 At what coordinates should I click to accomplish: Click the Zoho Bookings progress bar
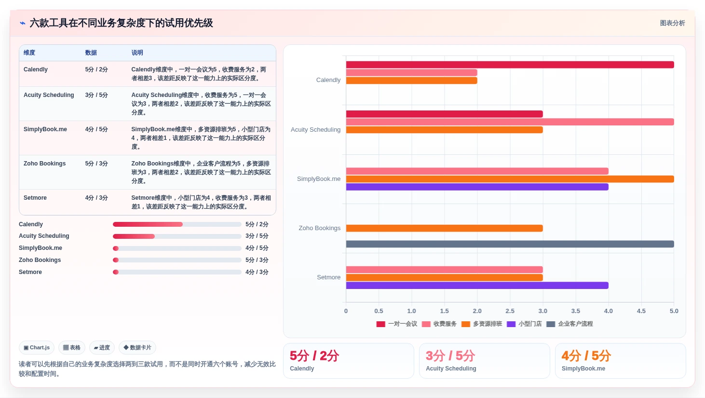tap(177, 260)
